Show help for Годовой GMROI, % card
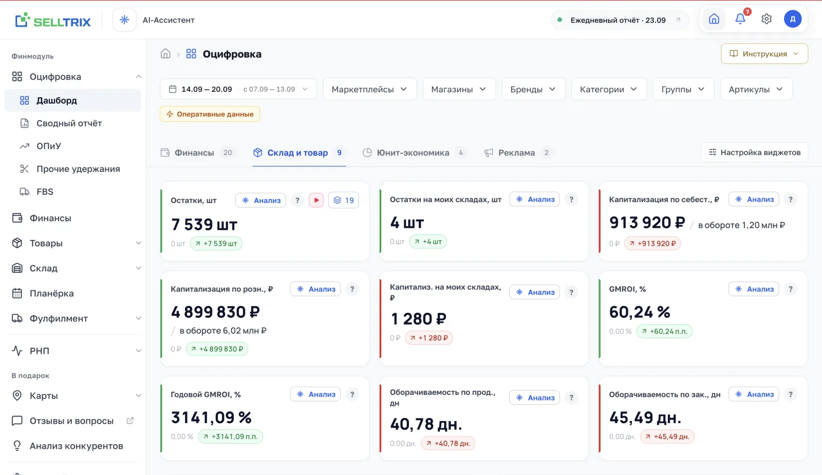 click(x=352, y=394)
